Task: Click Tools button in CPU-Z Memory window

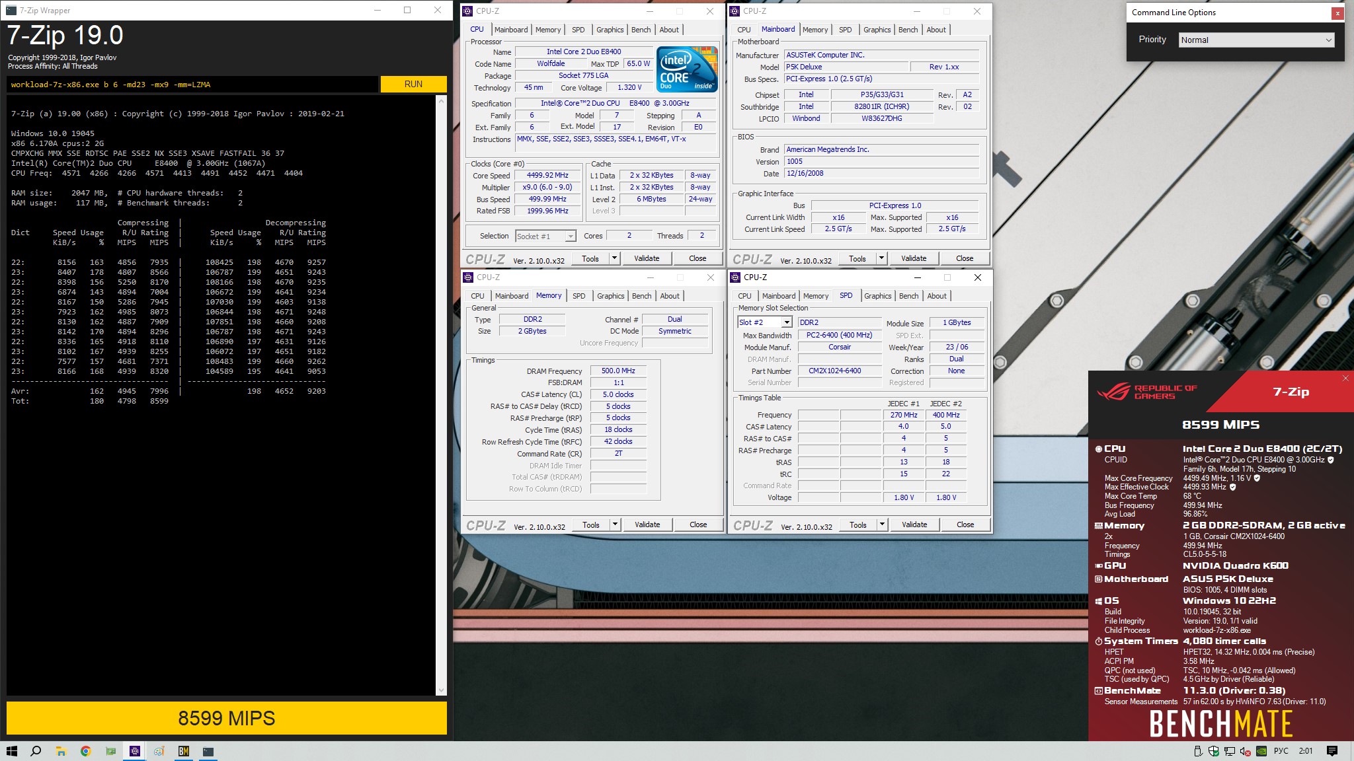Action: pyautogui.click(x=591, y=525)
